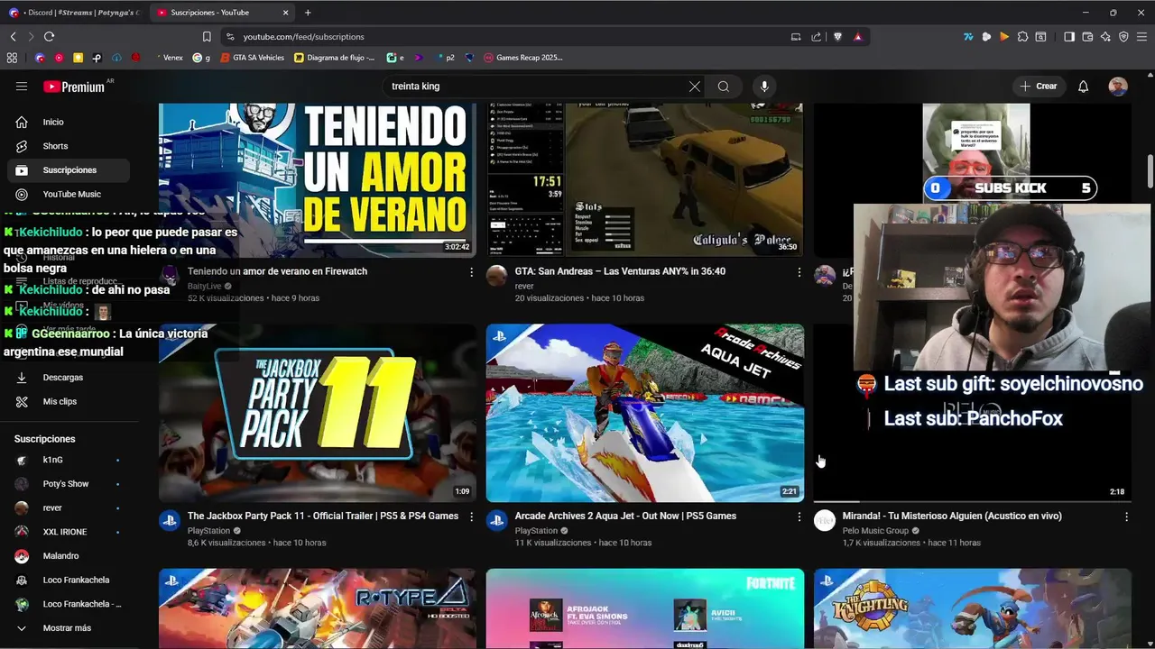Reload the page
This screenshot has width=1155, height=649.
click(x=49, y=37)
